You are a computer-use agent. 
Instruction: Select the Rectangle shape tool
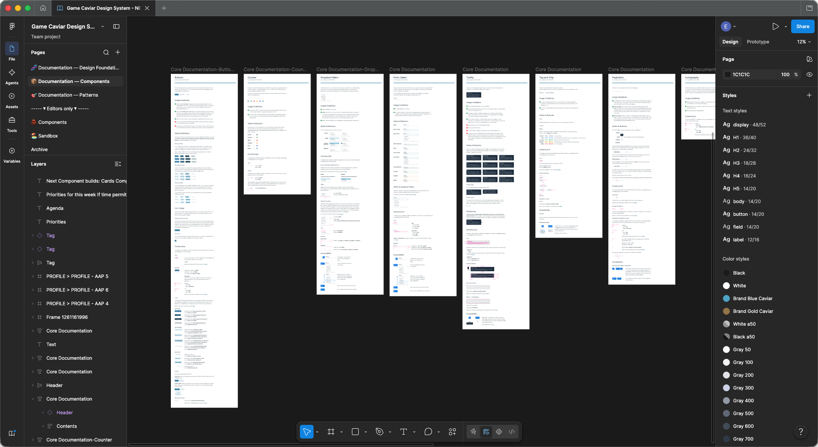355,432
